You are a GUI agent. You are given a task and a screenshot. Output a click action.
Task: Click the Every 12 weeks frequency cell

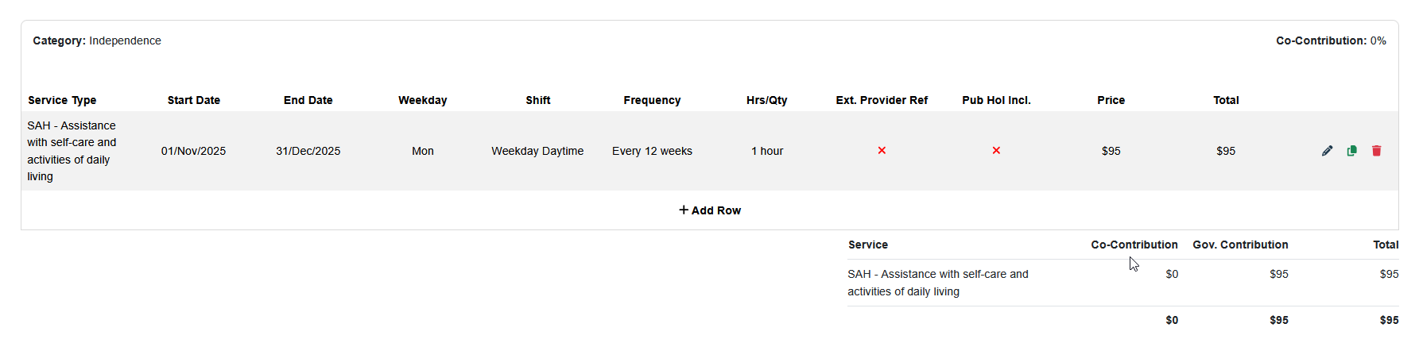coord(652,151)
